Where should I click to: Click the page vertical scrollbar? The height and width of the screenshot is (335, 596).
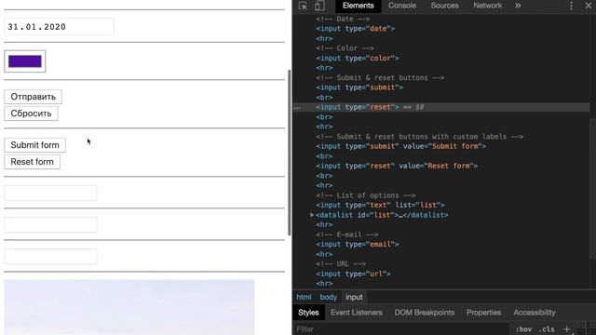tap(290, 152)
